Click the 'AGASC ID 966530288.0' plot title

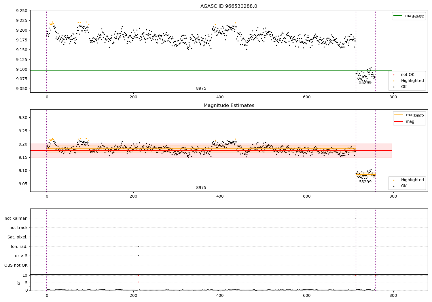pos(229,6)
